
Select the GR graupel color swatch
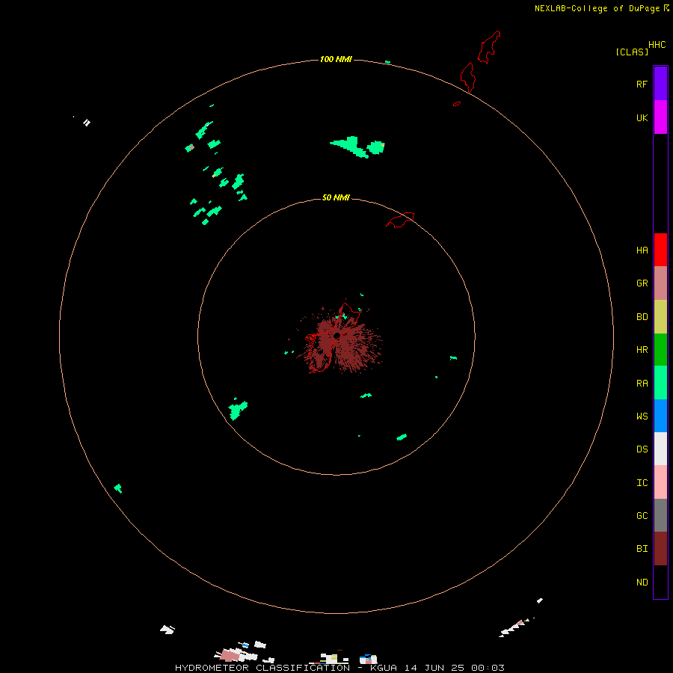click(660, 283)
